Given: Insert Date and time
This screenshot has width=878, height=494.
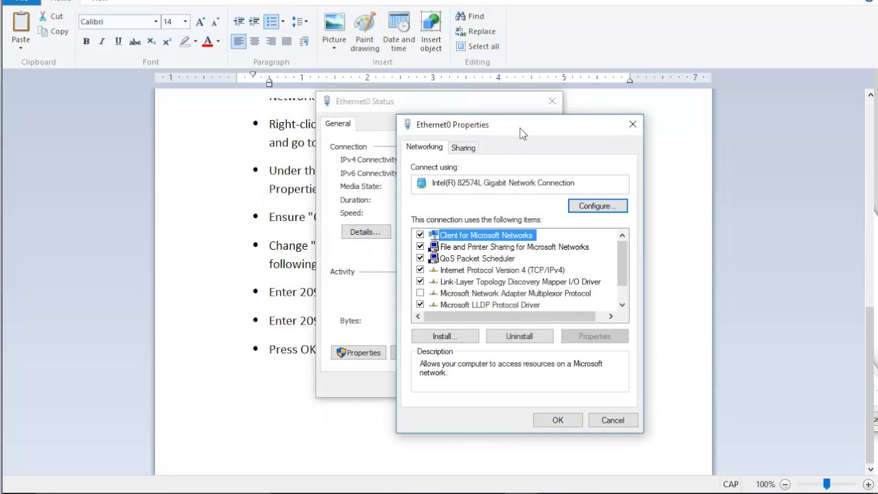Looking at the screenshot, I should (x=399, y=31).
